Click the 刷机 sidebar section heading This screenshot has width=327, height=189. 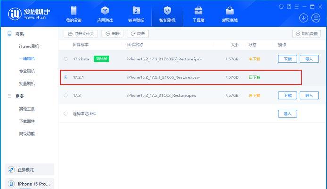pos(19,34)
